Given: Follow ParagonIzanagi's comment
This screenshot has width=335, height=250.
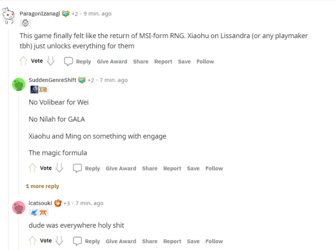Looking at the screenshot, I should pos(205,62).
